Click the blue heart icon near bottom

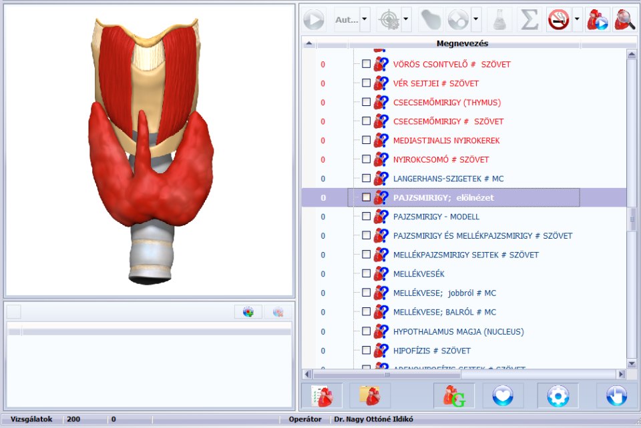click(x=503, y=395)
